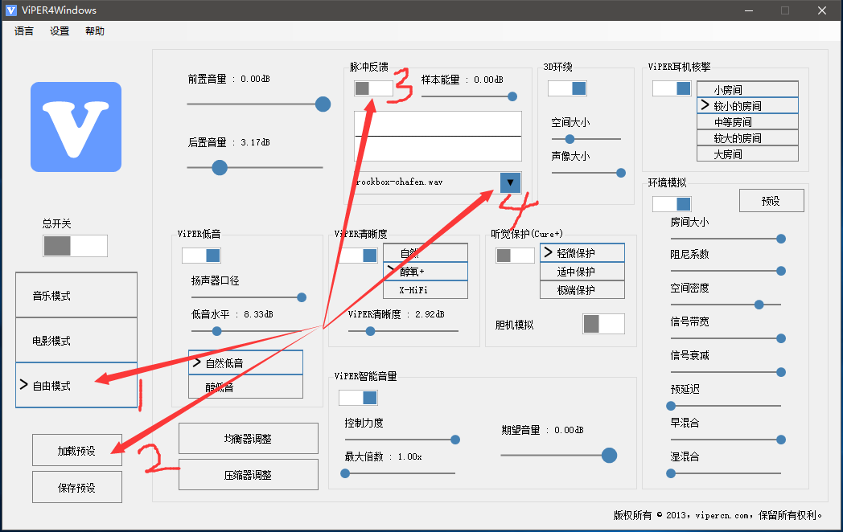Turn off the 3D环绕 switch
The height and width of the screenshot is (532, 843).
pos(567,88)
